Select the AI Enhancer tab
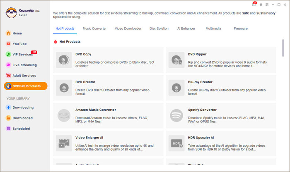 pyautogui.click(x=186, y=29)
